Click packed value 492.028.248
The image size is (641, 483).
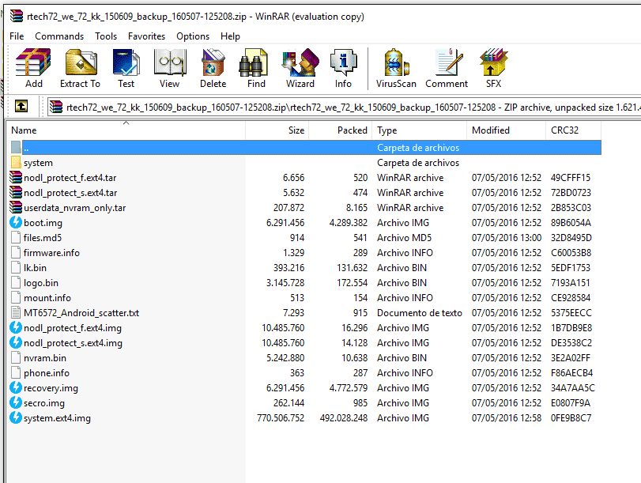point(344,418)
